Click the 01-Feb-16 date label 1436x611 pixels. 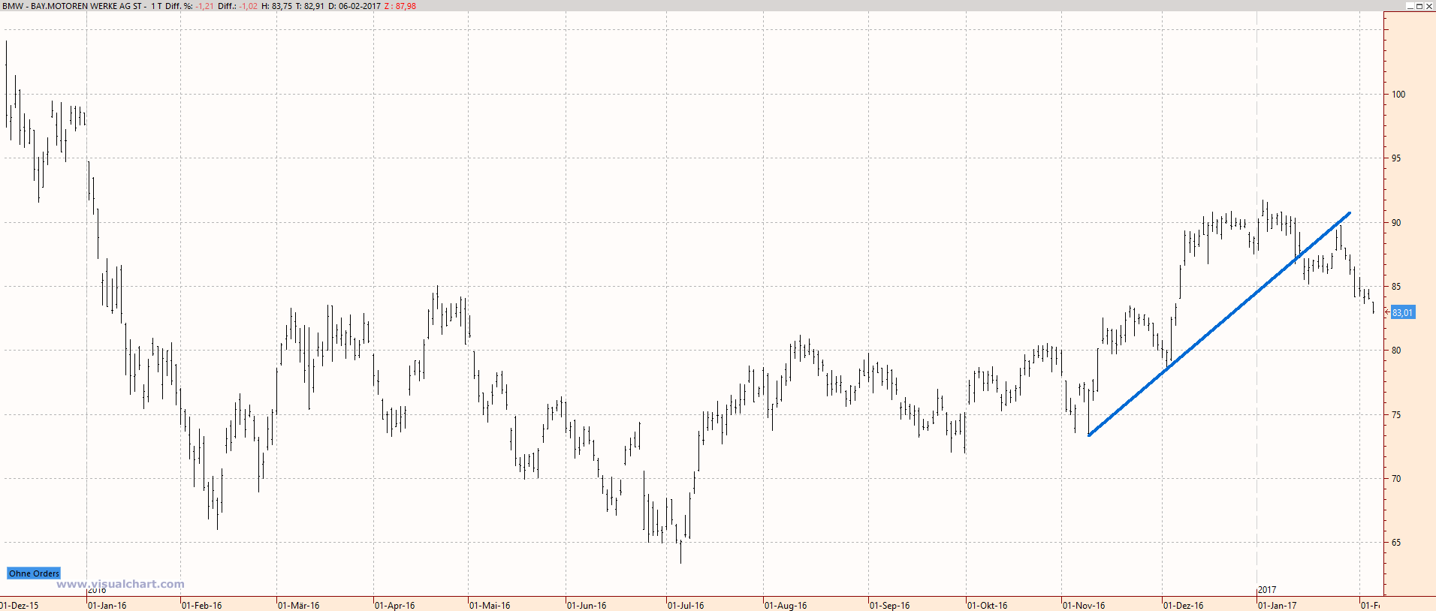[x=202, y=606]
